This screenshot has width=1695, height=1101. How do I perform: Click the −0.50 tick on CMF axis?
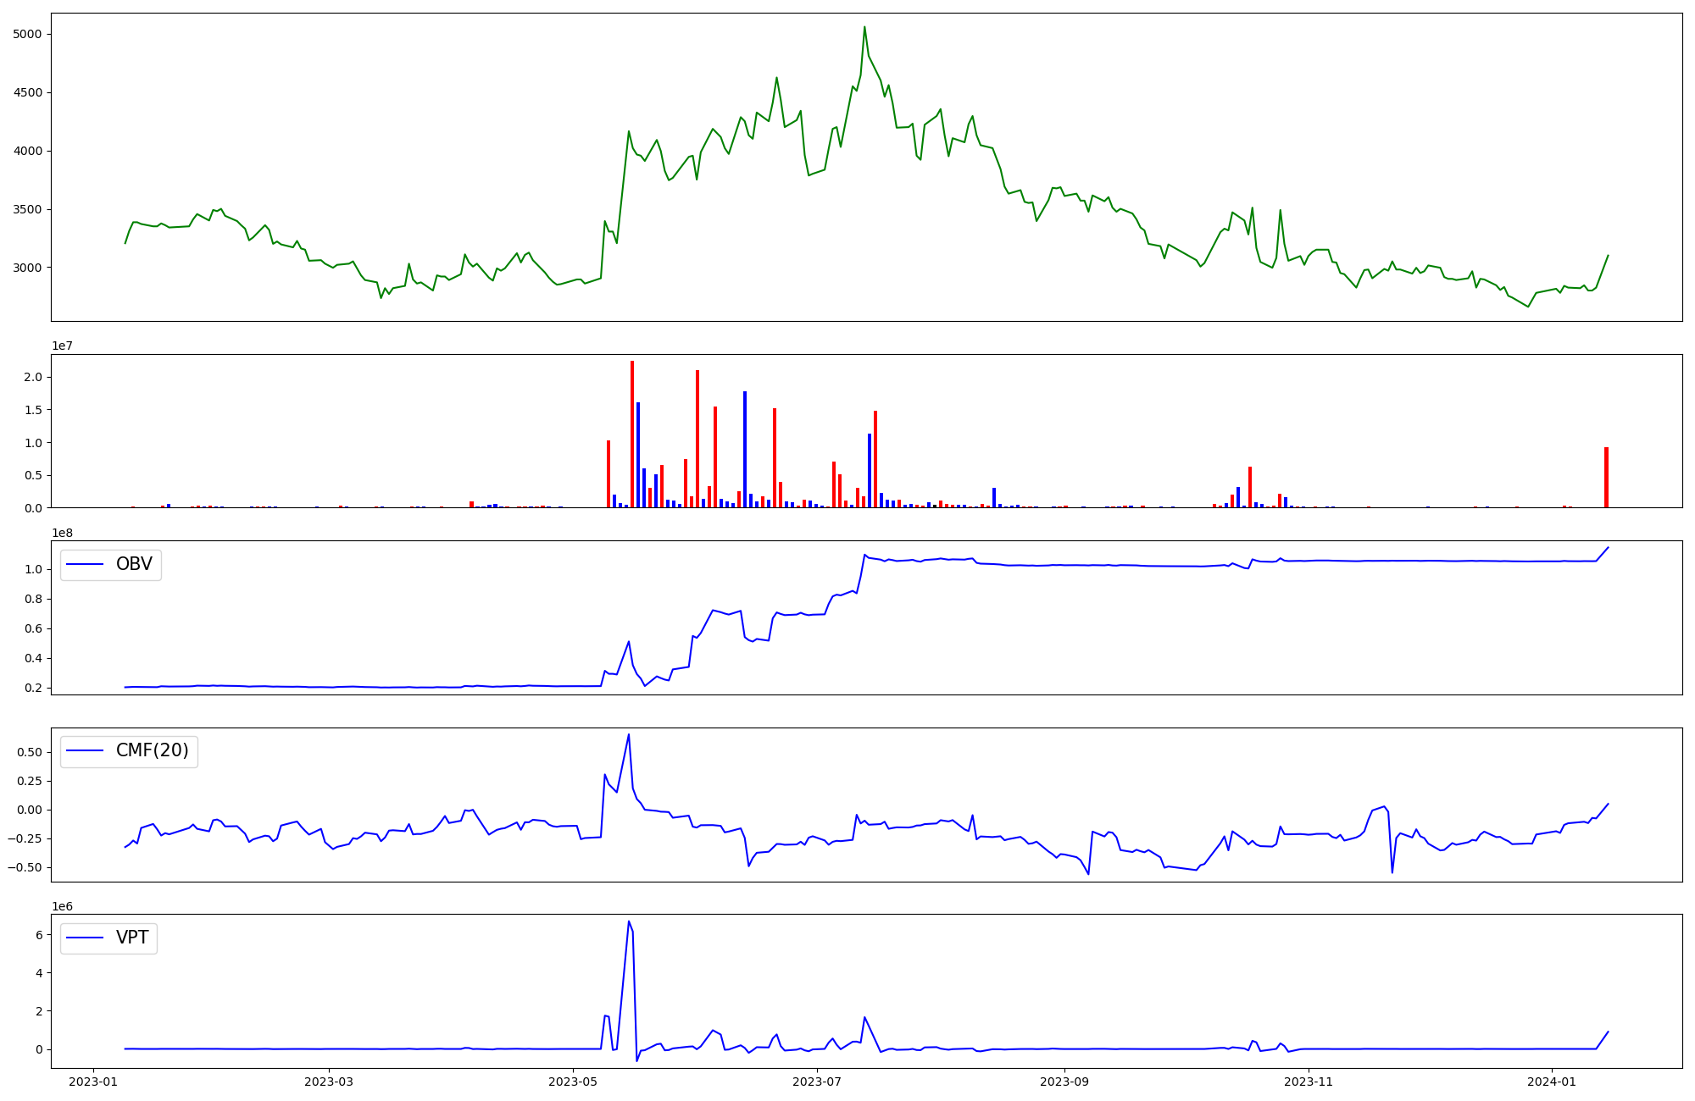point(26,867)
